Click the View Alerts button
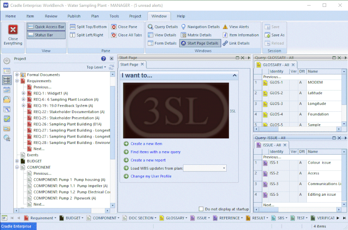 coord(236,27)
